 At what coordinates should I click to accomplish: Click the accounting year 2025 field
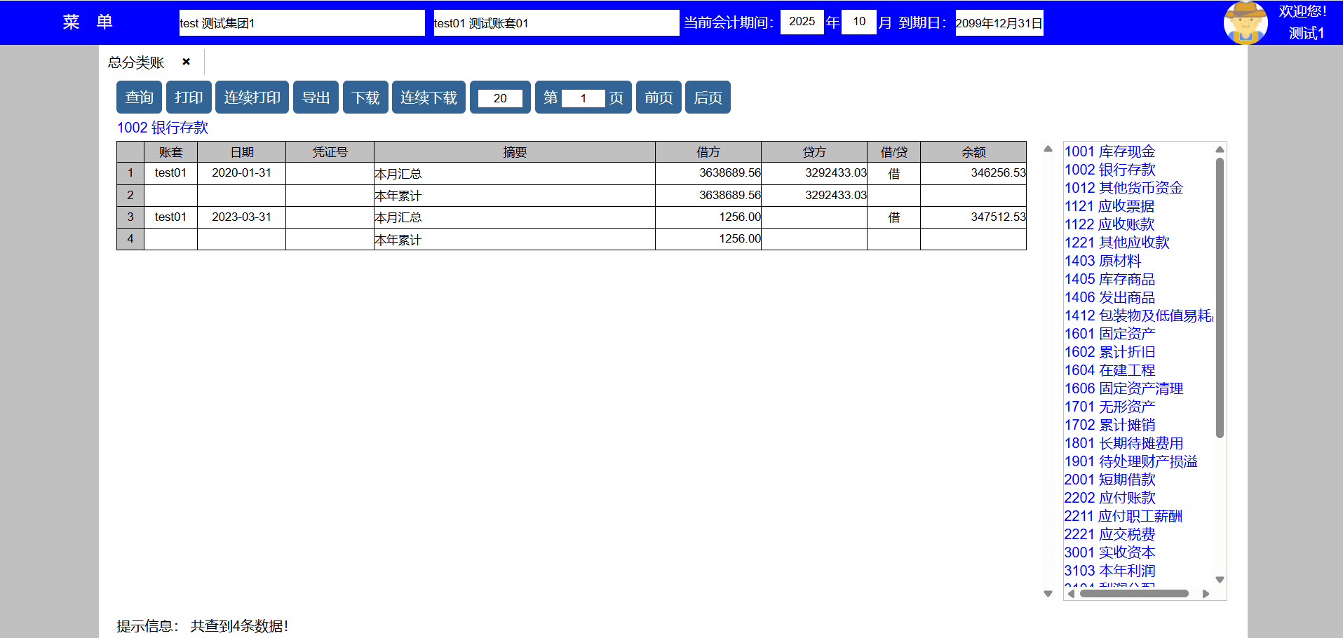802,22
